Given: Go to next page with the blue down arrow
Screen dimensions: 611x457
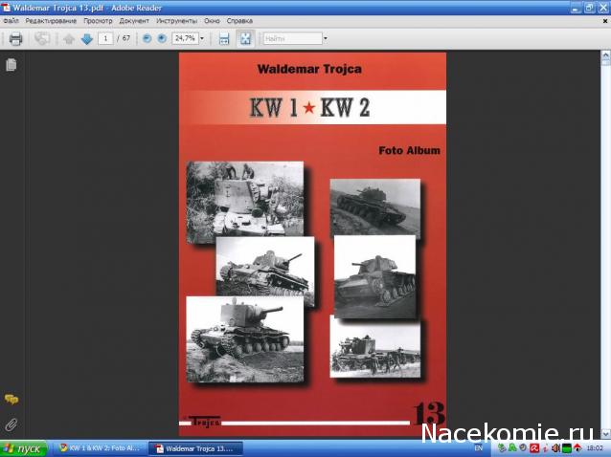Looking at the screenshot, I should [x=86, y=39].
